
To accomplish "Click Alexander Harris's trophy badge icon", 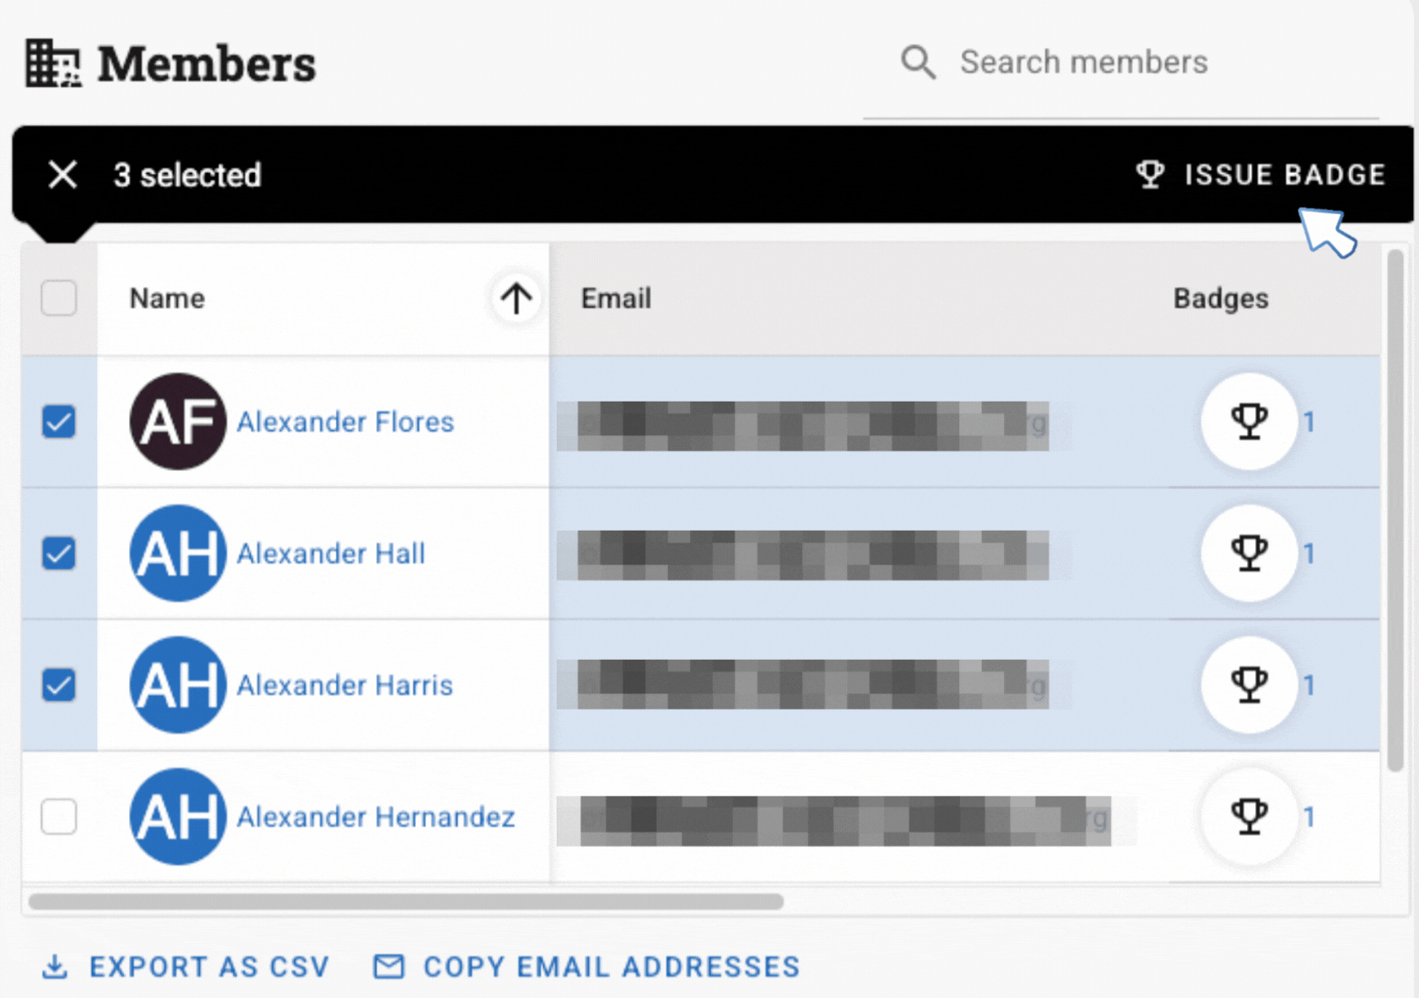I will 1249,684.
